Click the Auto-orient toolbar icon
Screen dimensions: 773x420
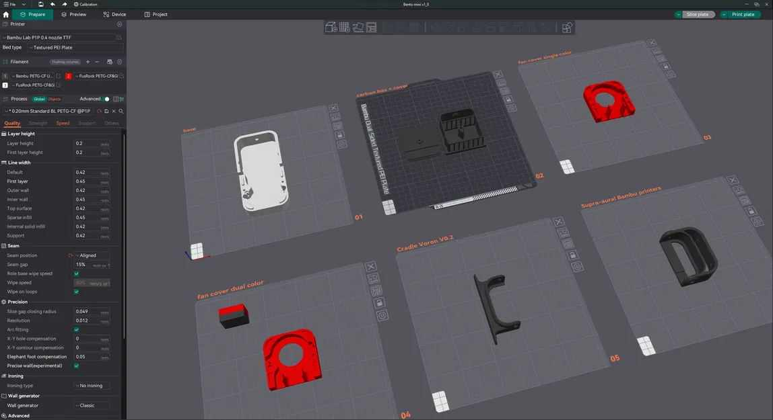(x=357, y=28)
